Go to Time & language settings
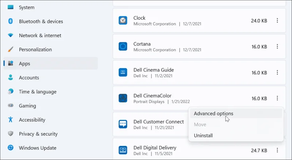 click(x=38, y=92)
